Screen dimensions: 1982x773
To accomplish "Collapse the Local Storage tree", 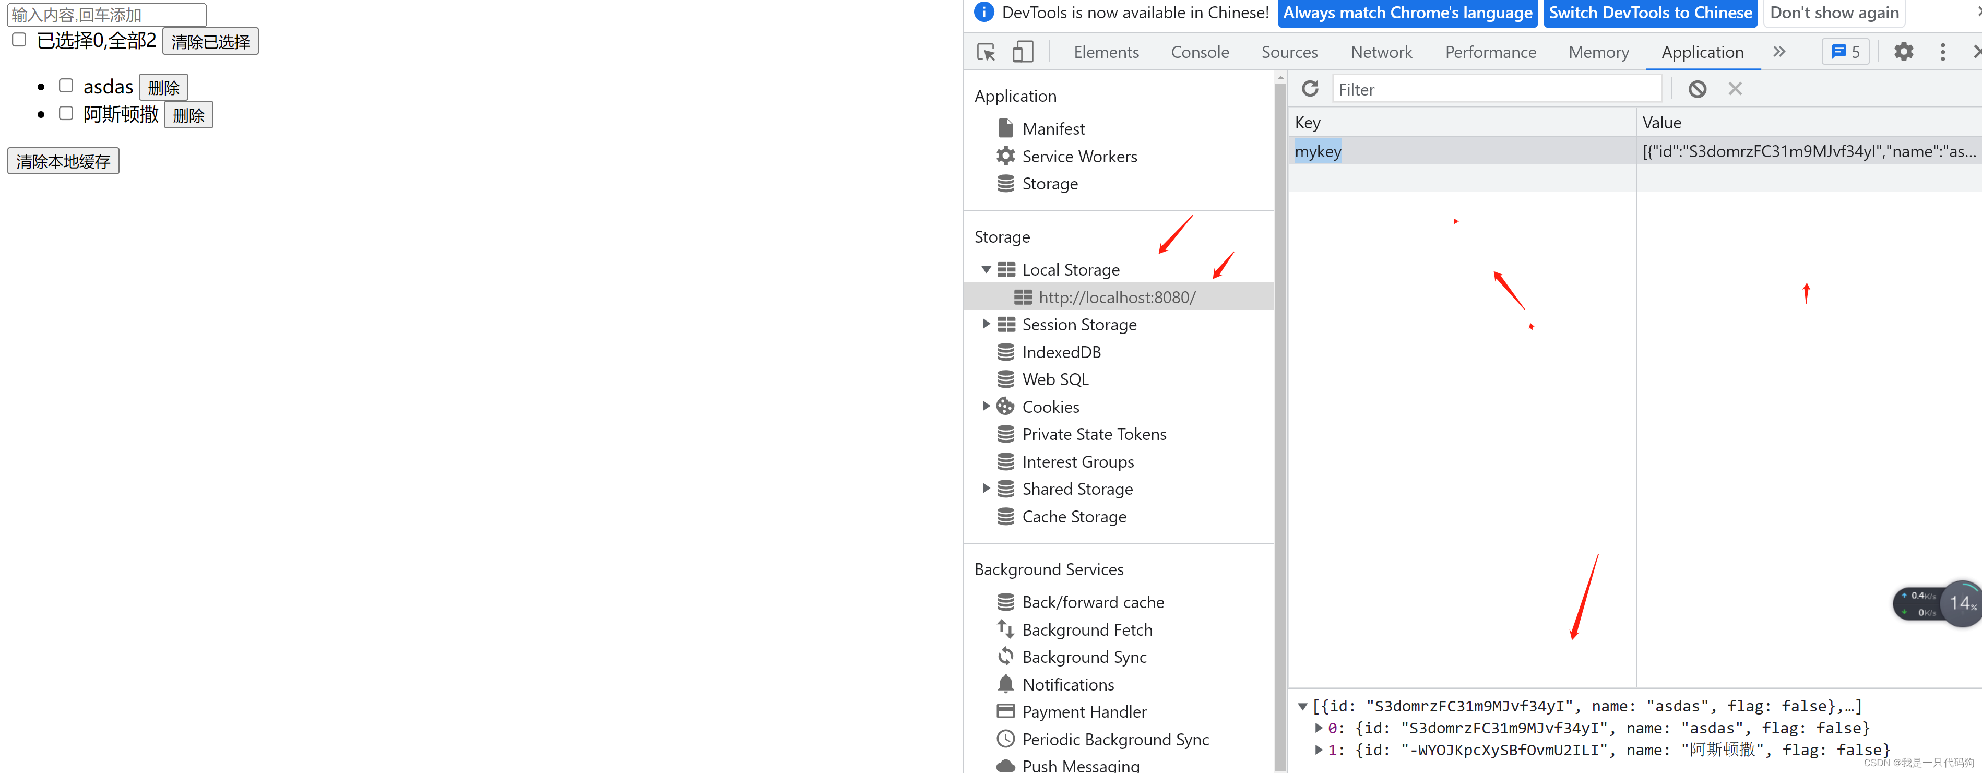I will point(986,270).
